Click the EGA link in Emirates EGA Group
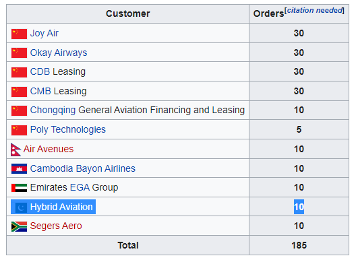This screenshot has height=262, width=356. point(80,187)
